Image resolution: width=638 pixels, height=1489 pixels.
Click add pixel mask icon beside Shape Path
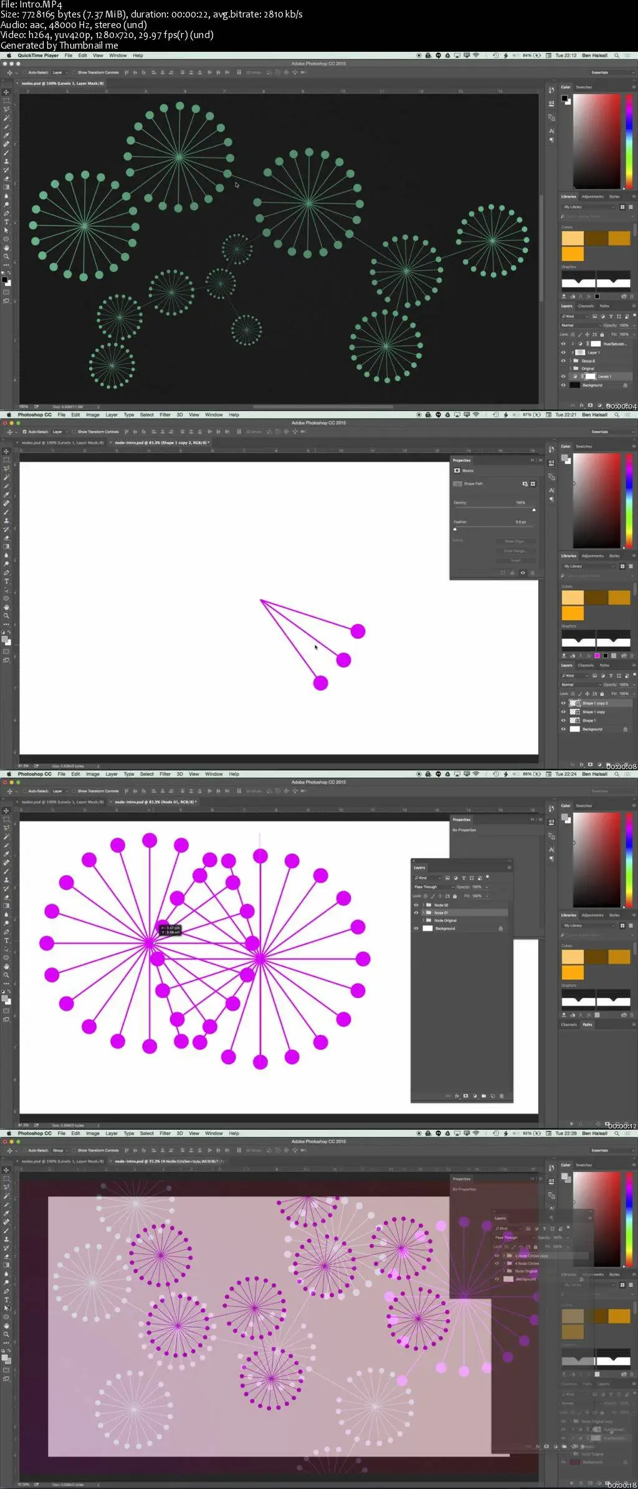pyautogui.click(x=525, y=483)
